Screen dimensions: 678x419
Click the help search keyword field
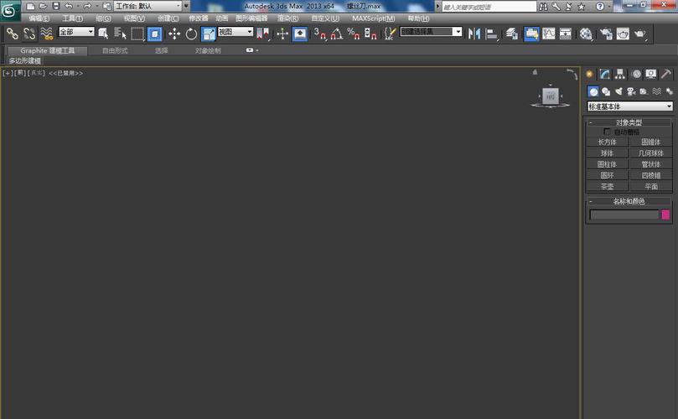489,7
